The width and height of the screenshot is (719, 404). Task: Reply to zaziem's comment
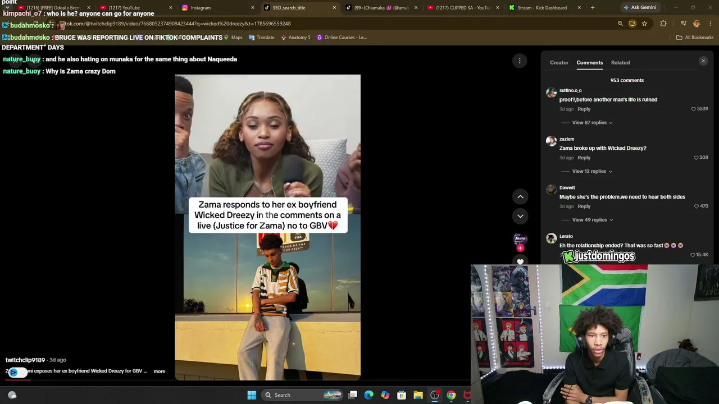584,158
